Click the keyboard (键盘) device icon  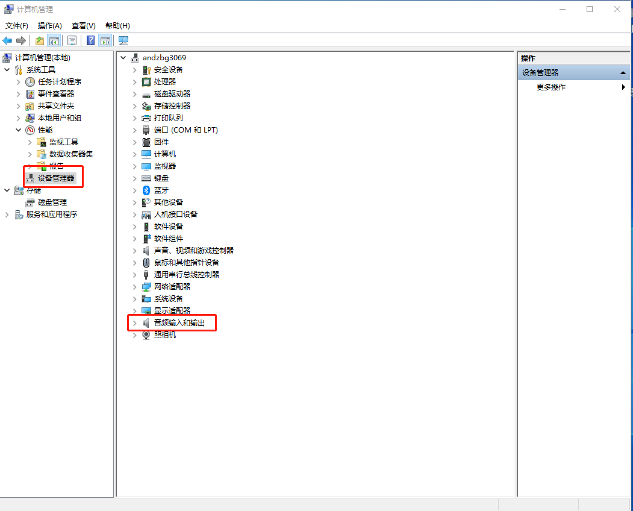pyautogui.click(x=146, y=178)
